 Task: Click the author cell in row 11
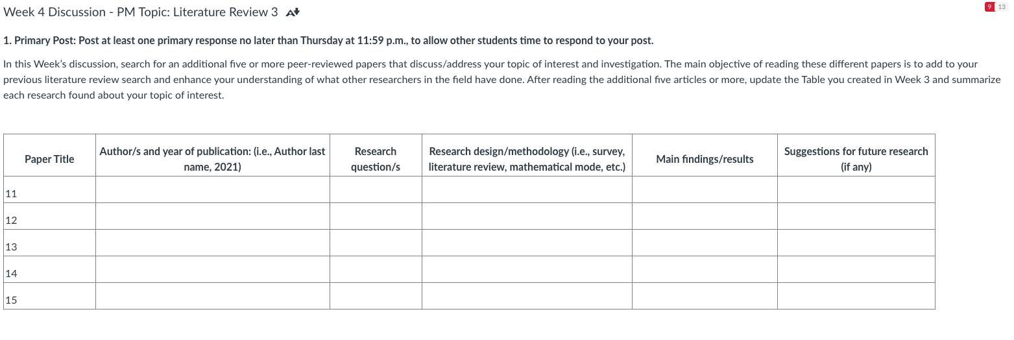point(213,189)
